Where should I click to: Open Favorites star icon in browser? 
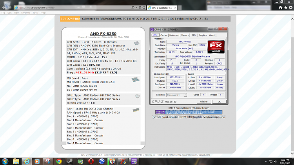(285, 8)
